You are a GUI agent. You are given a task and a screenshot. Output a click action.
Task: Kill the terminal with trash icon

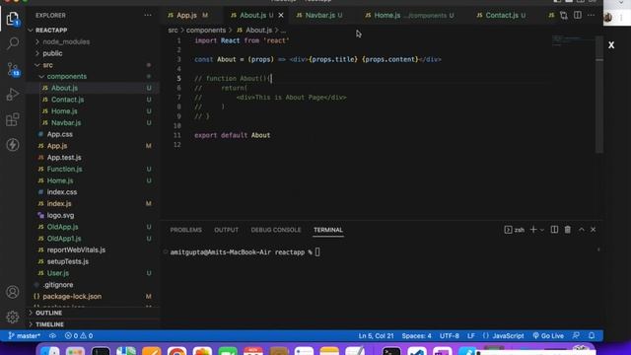(568, 230)
